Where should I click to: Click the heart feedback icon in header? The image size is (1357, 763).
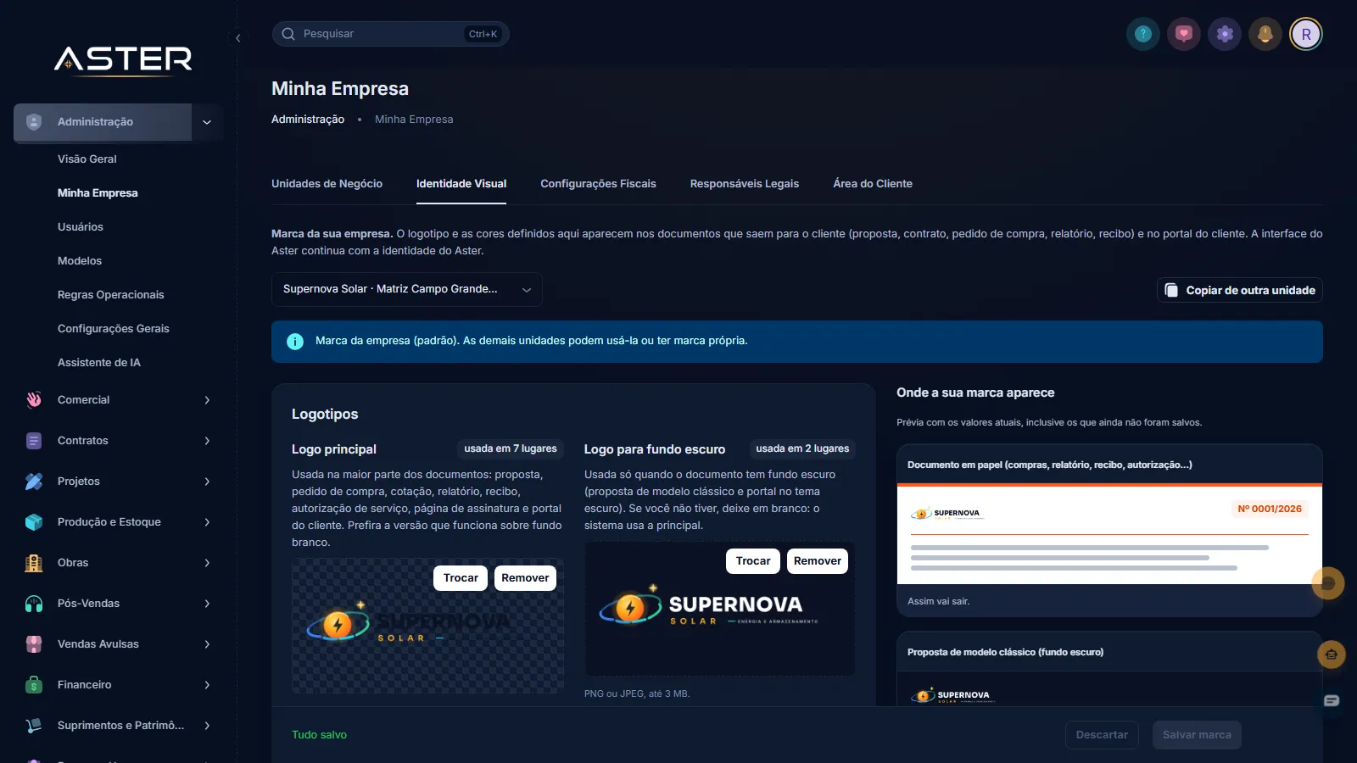1184,34
